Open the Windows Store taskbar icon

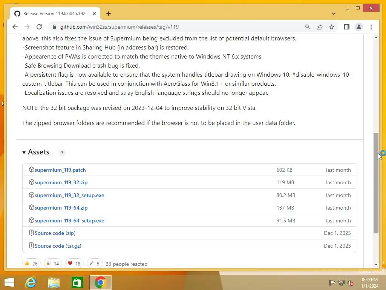tap(77, 282)
